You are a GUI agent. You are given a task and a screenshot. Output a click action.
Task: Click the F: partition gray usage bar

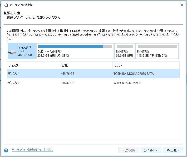click(157, 47)
